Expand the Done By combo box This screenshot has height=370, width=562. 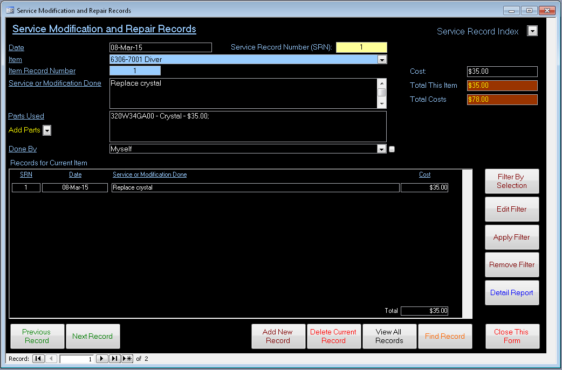click(x=382, y=149)
